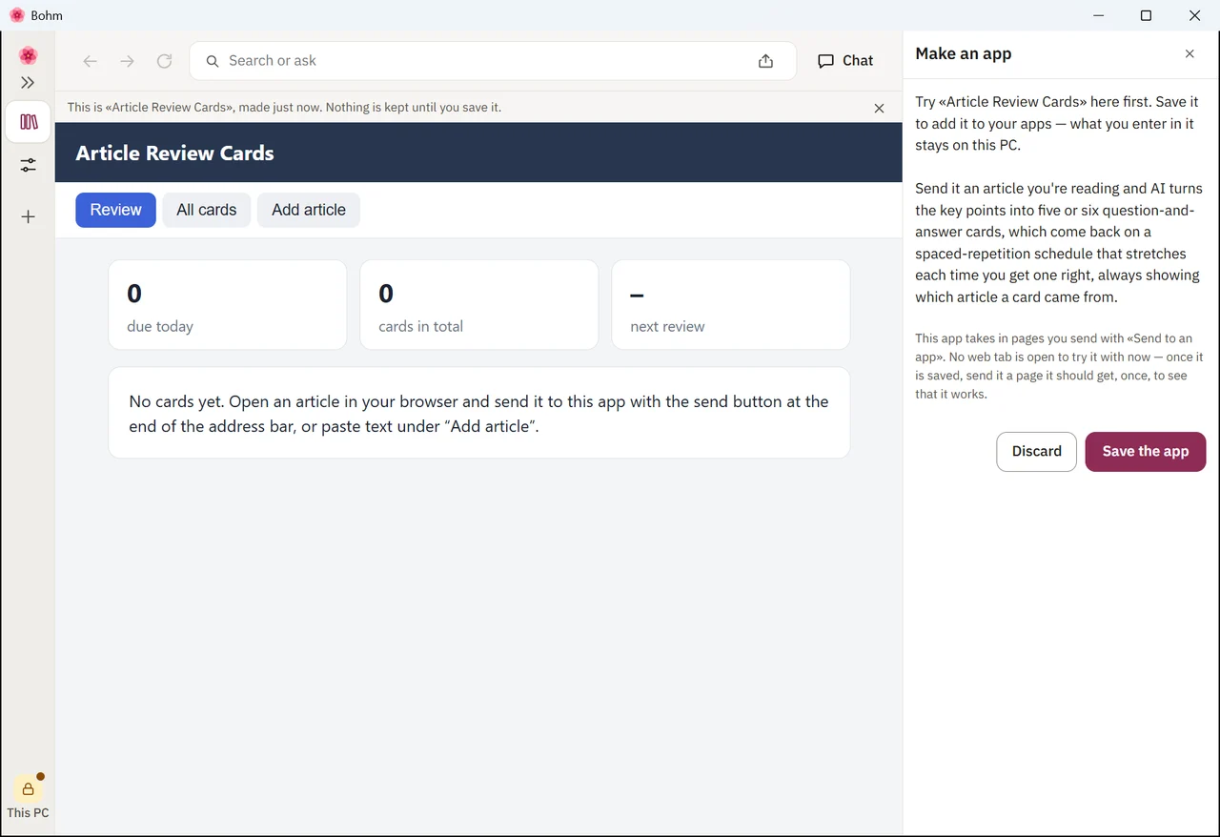Click the magnifier icon in the search bar
The width and height of the screenshot is (1220, 837).
pos(213,61)
